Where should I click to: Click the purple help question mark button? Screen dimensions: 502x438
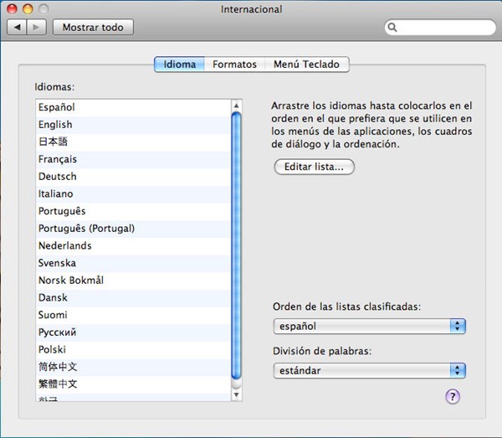(453, 396)
